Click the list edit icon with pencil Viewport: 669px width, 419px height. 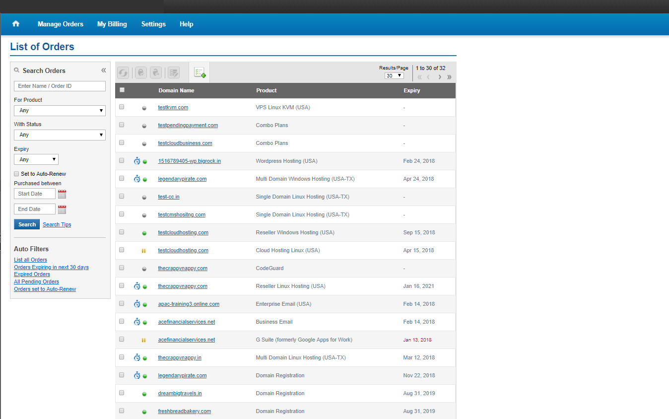click(x=174, y=73)
